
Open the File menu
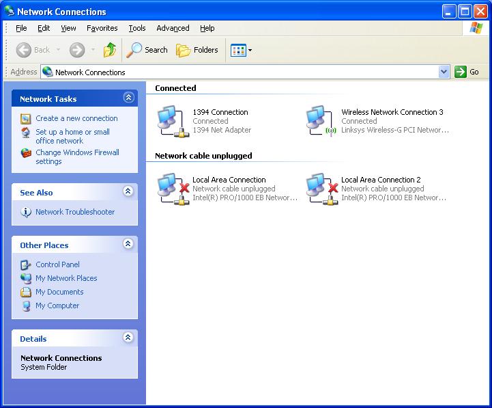point(21,28)
